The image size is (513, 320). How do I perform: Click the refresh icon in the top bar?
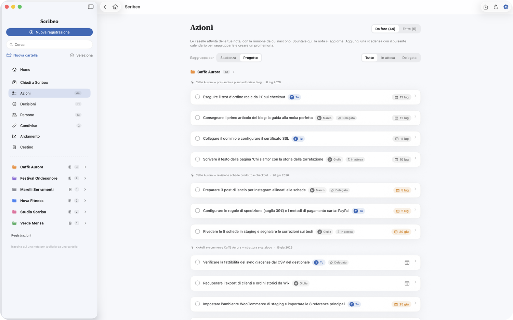496,7
